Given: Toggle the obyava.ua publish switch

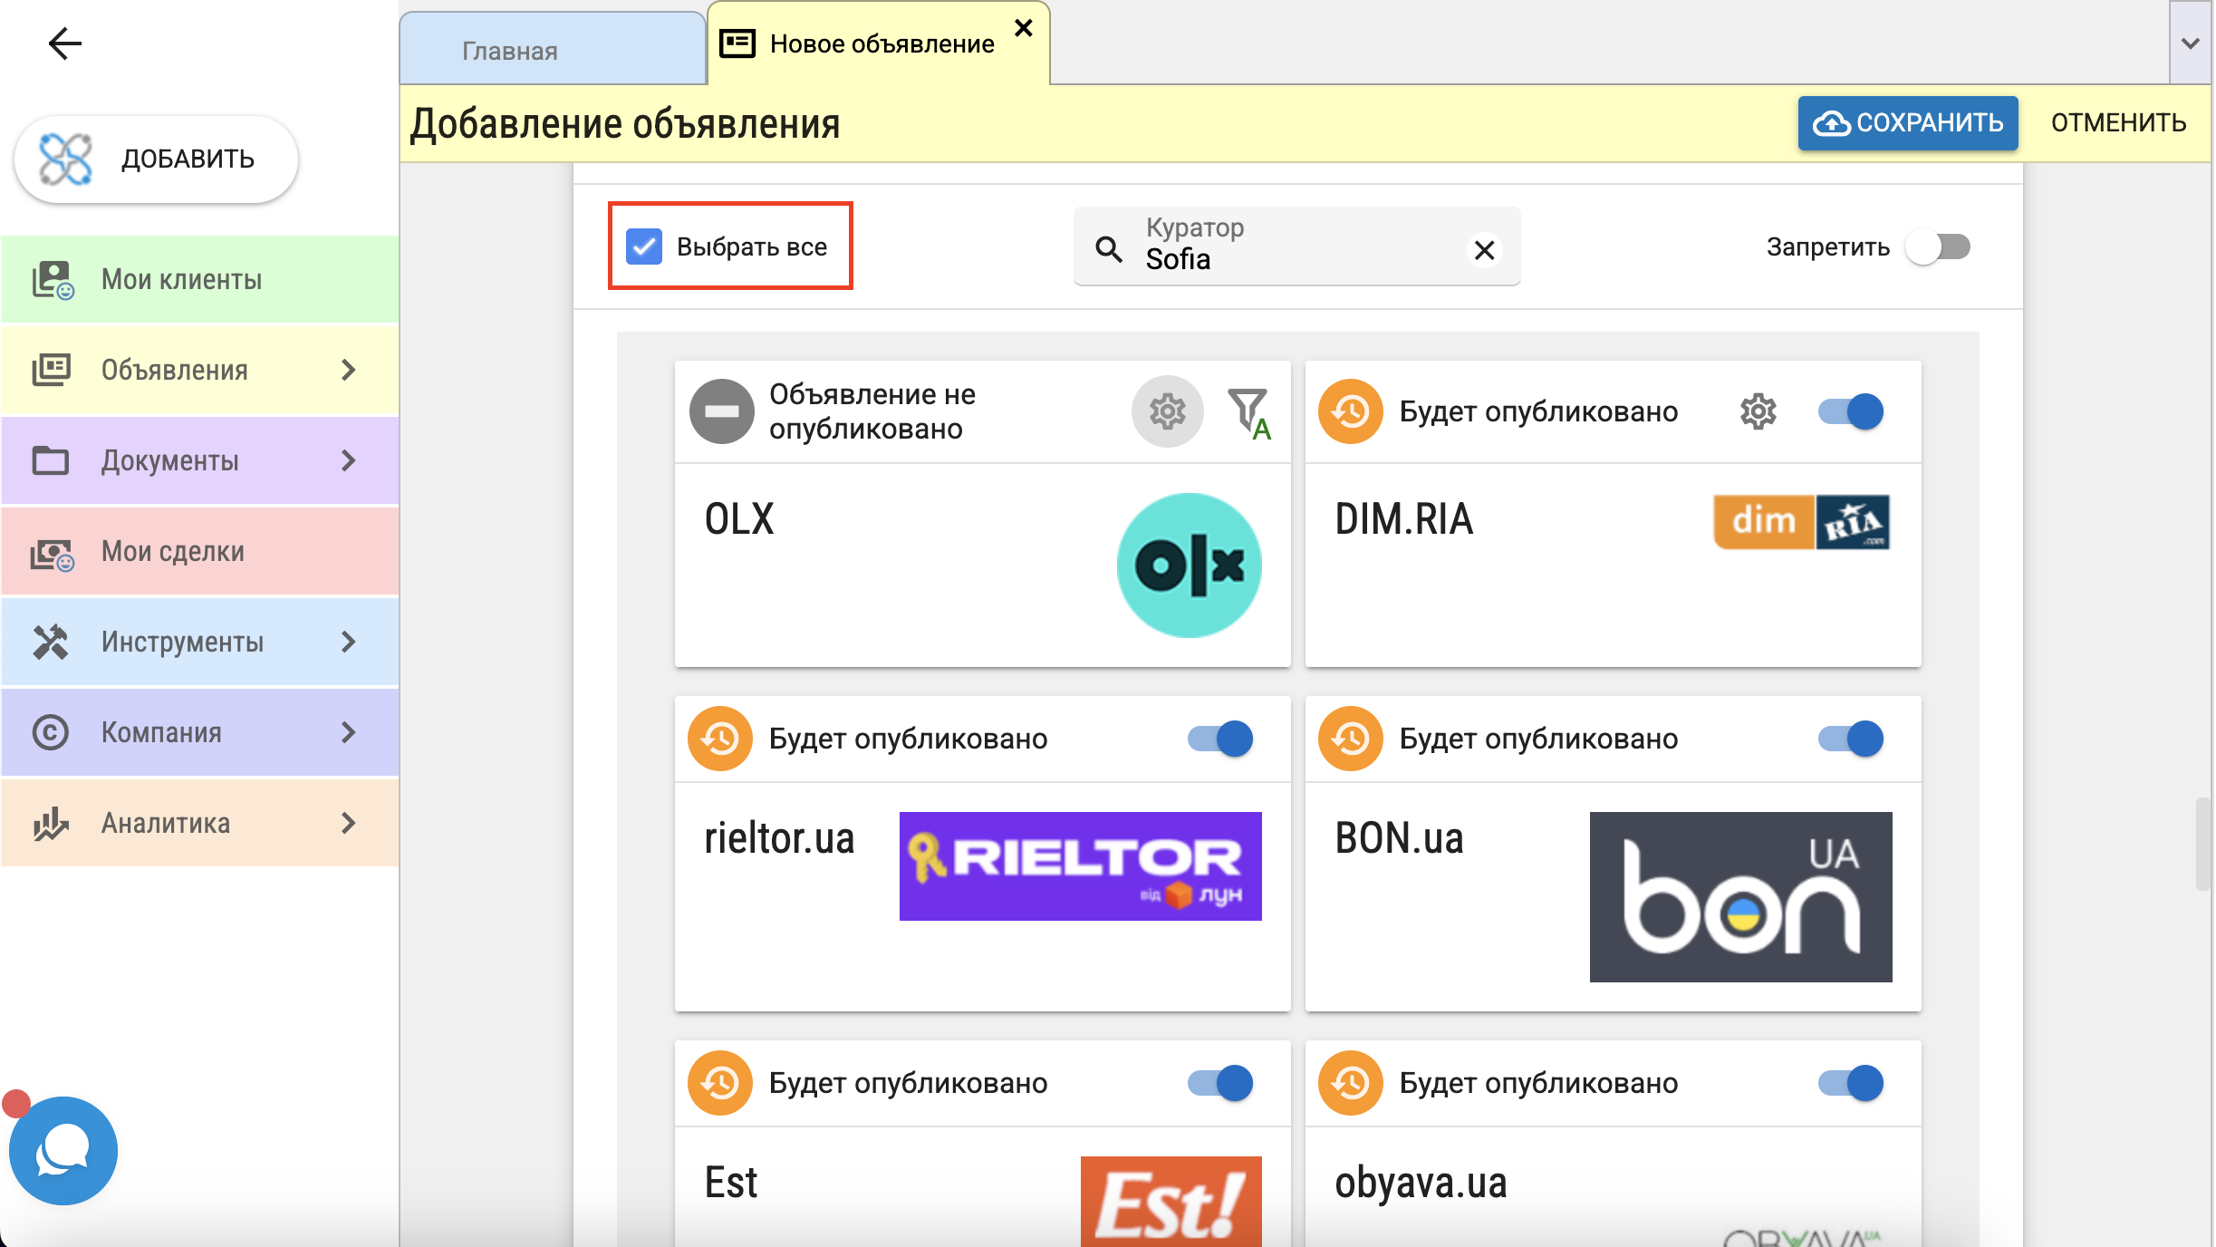Looking at the screenshot, I should point(1851,1083).
